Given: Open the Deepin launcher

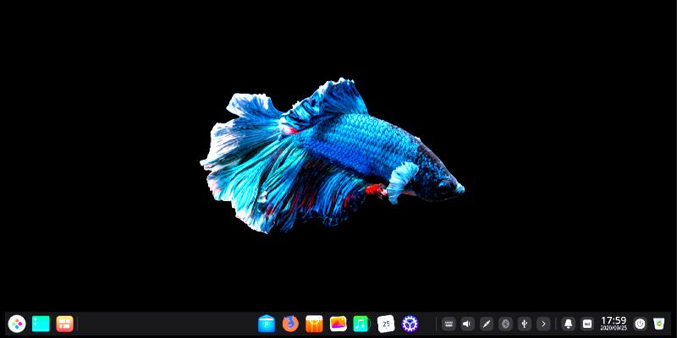Looking at the screenshot, I should coord(17,324).
